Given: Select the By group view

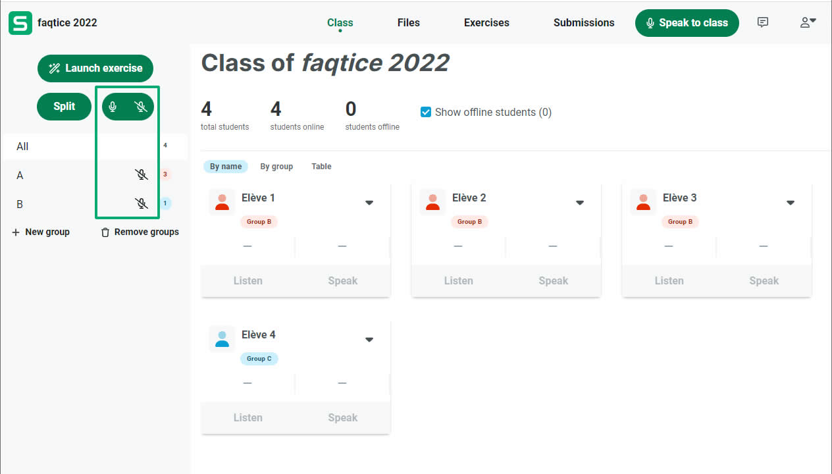Looking at the screenshot, I should [x=276, y=167].
